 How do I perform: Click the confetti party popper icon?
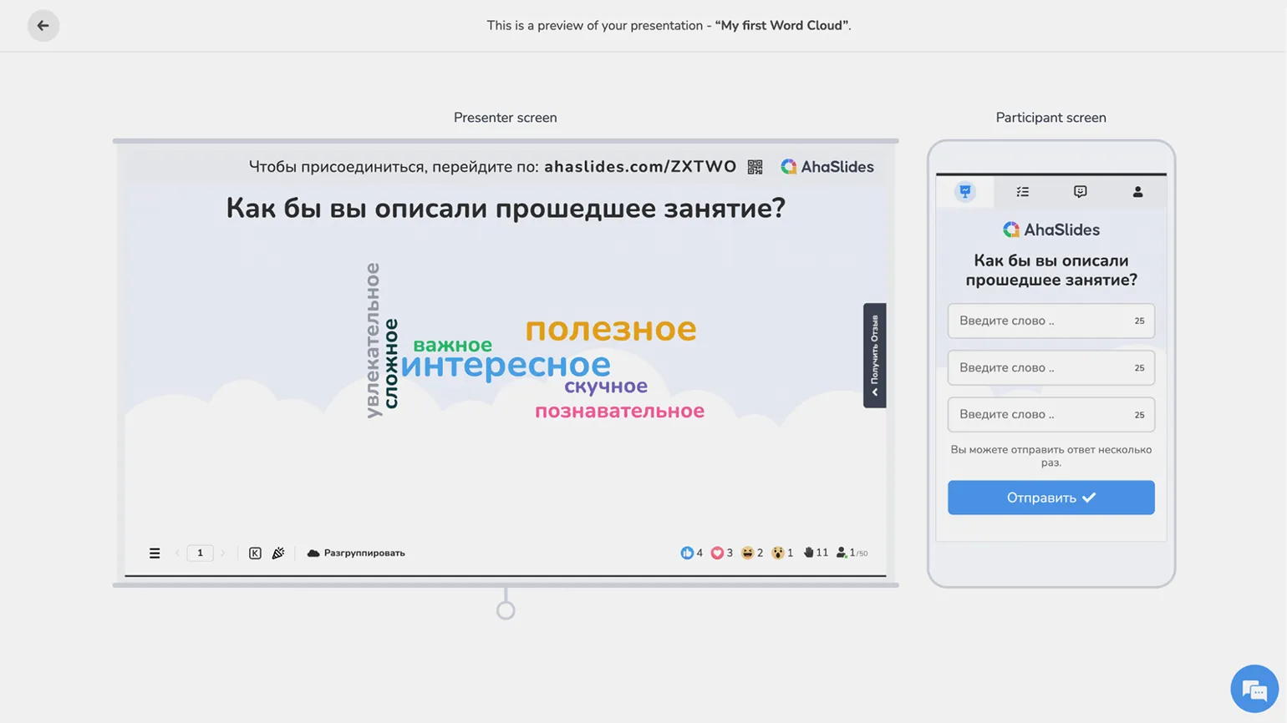pos(278,553)
